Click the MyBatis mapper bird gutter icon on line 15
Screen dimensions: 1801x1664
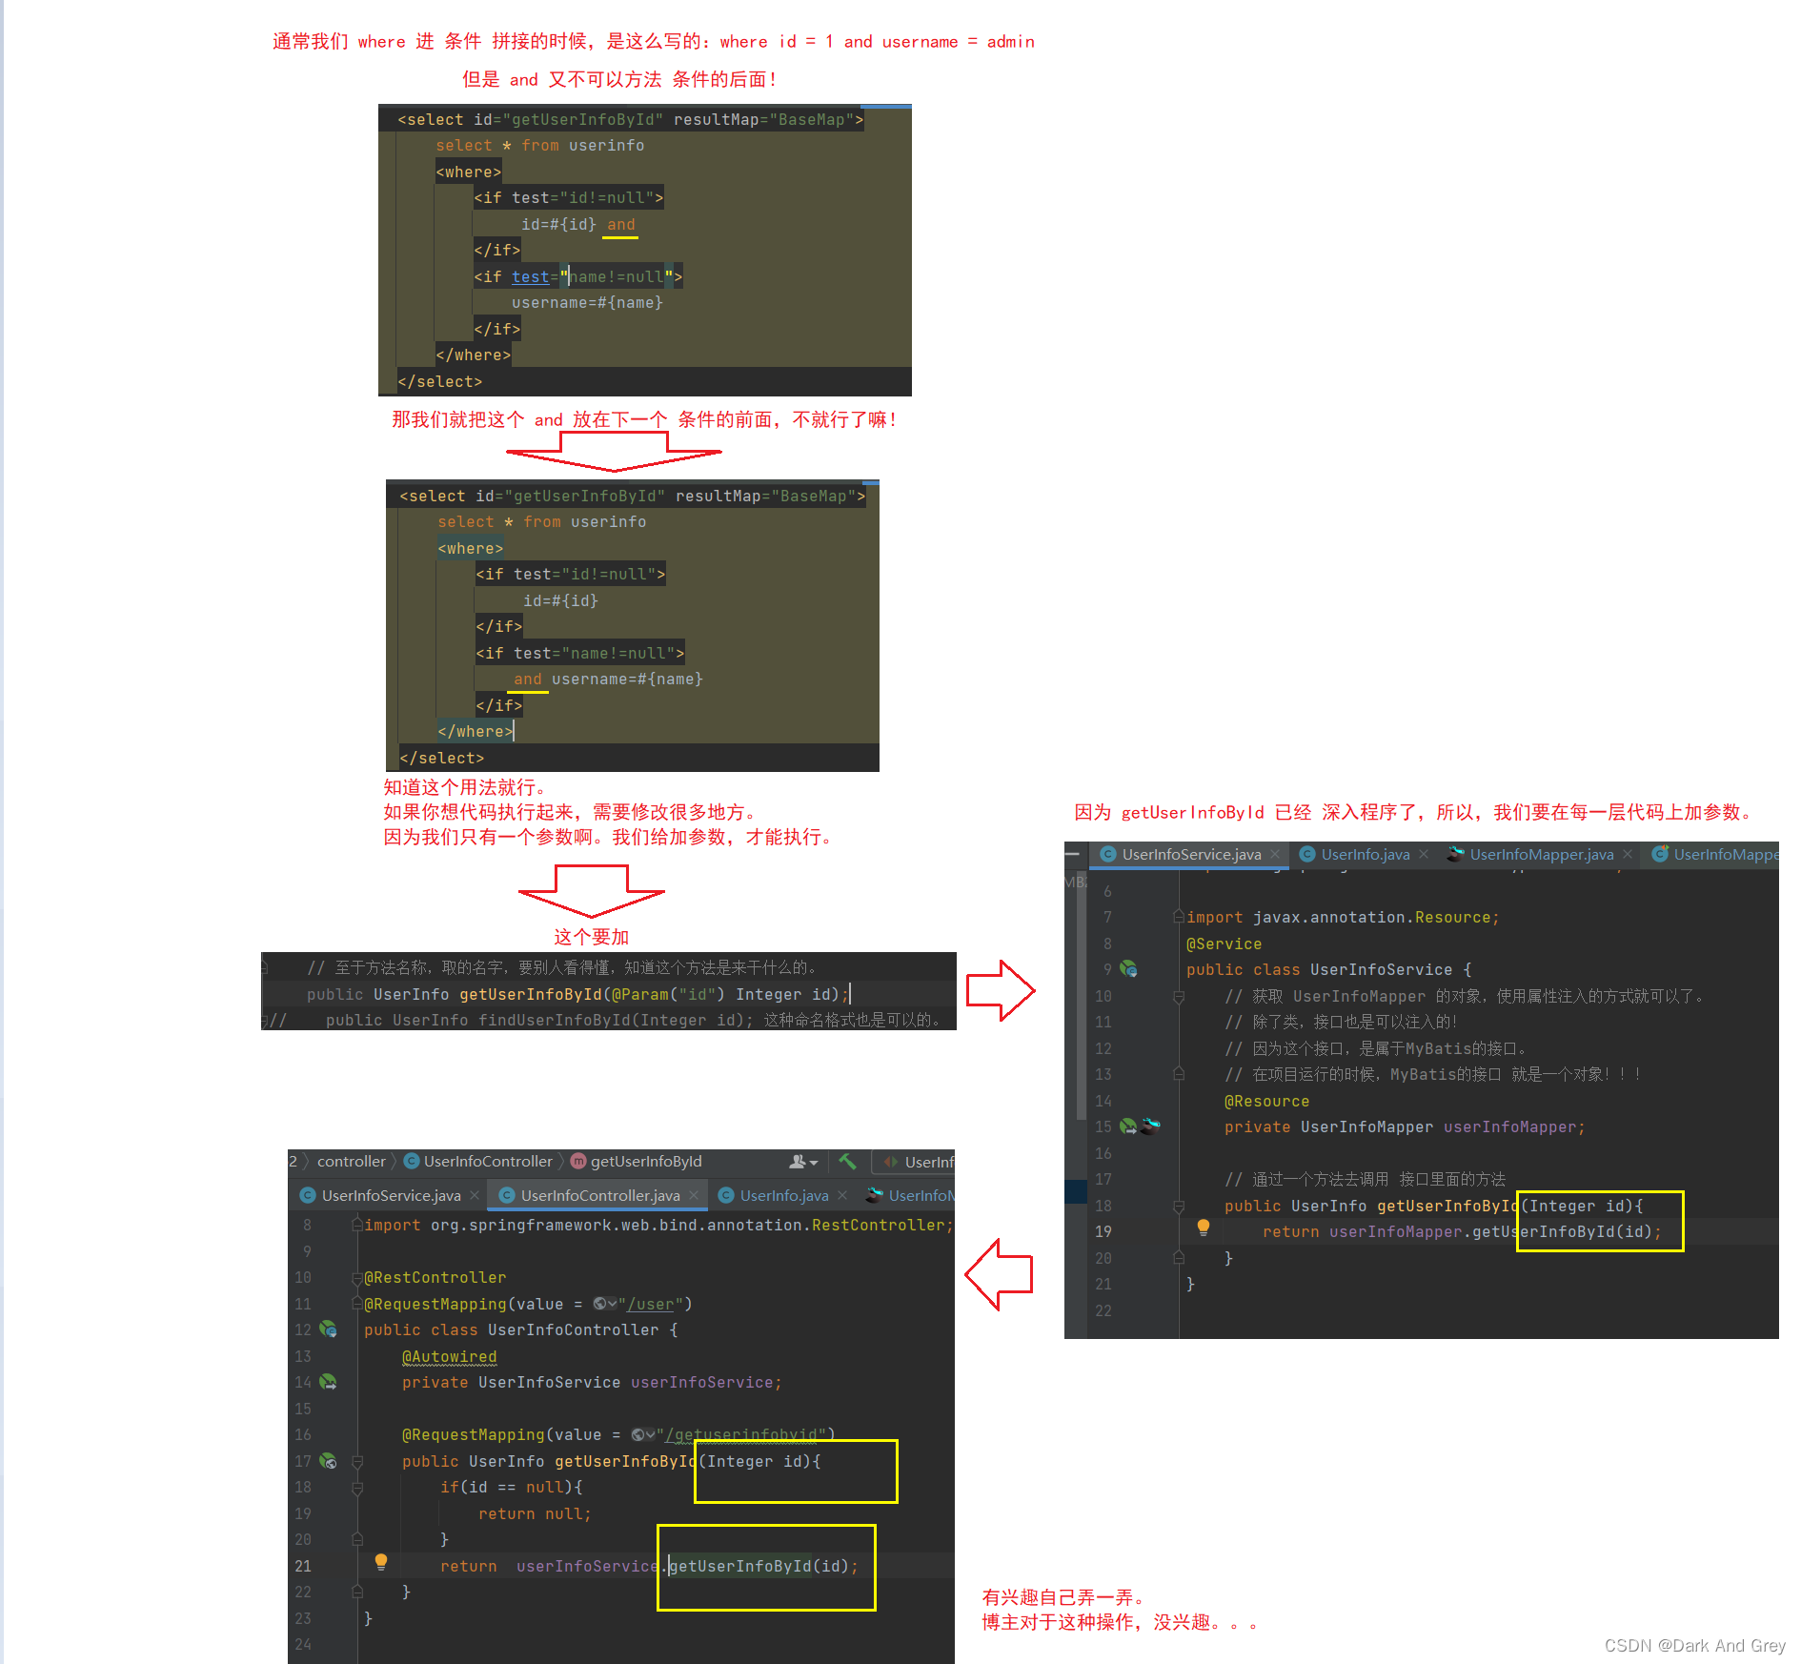coord(1150,1126)
